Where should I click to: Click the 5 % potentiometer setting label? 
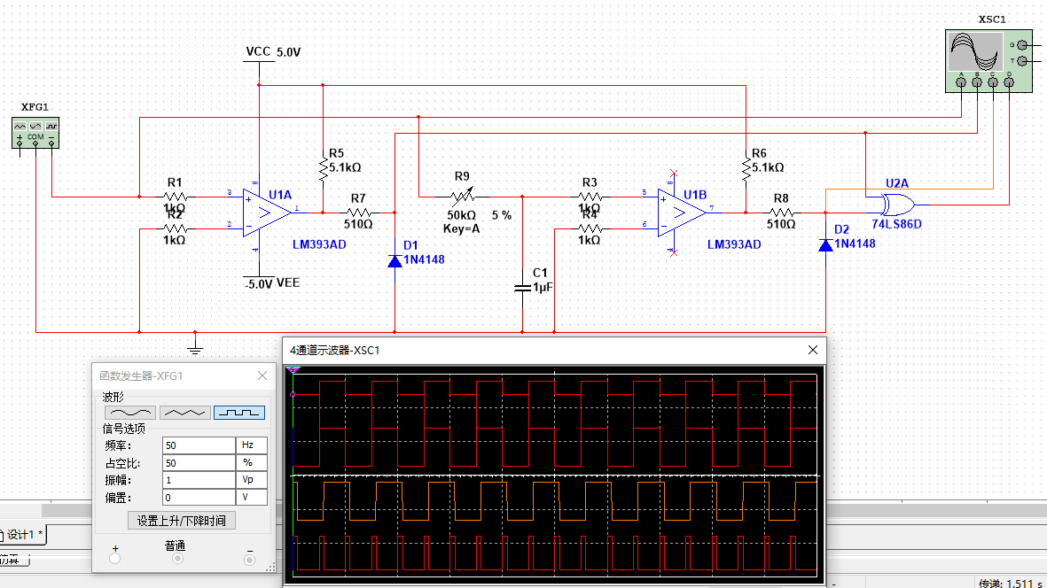click(x=502, y=215)
